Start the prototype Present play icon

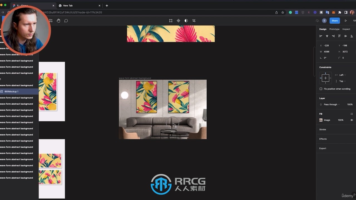click(x=346, y=21)
